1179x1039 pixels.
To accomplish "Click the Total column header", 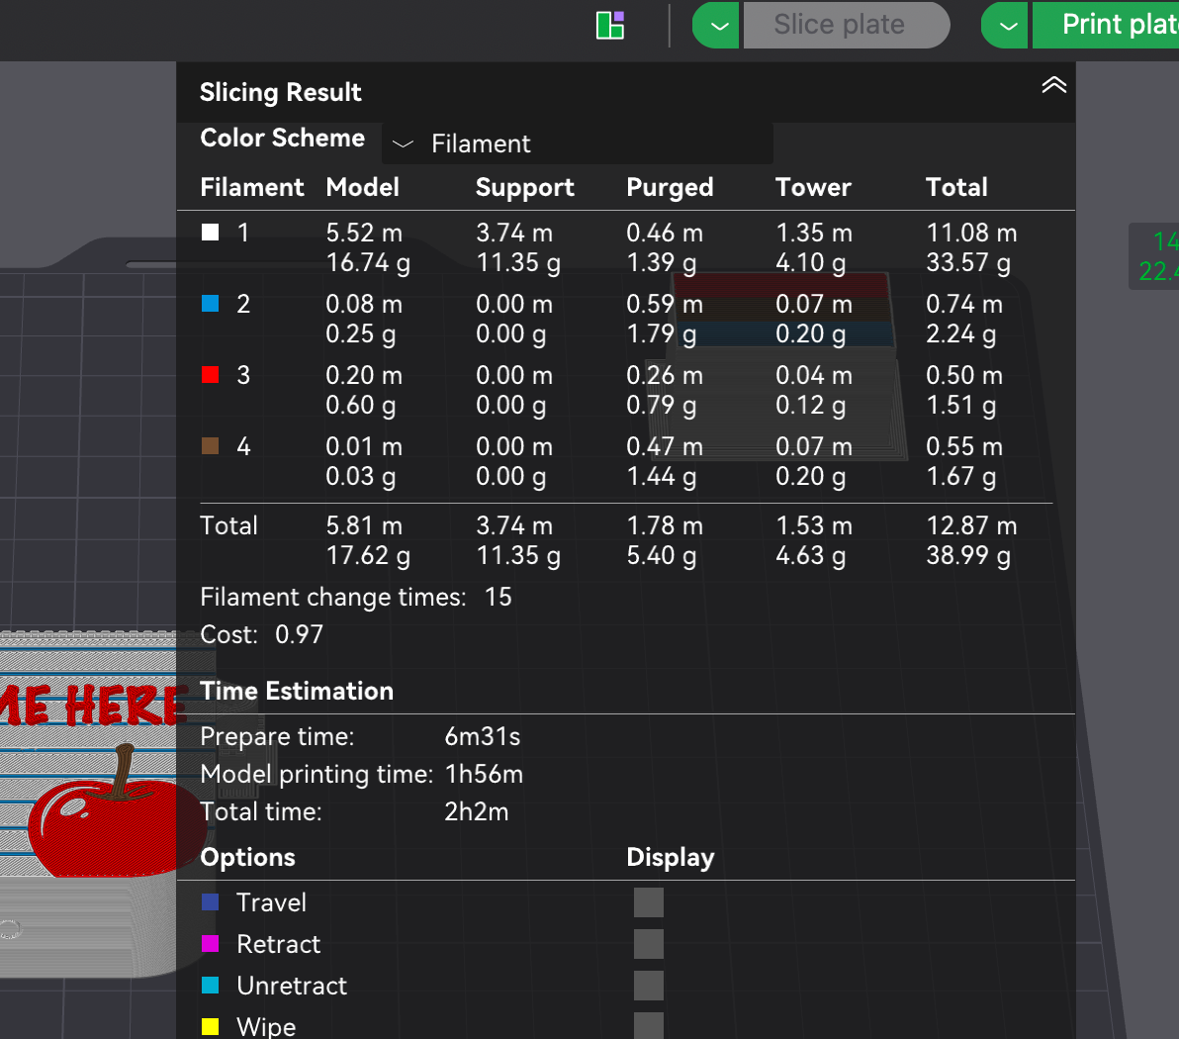I will click(956, 187).
